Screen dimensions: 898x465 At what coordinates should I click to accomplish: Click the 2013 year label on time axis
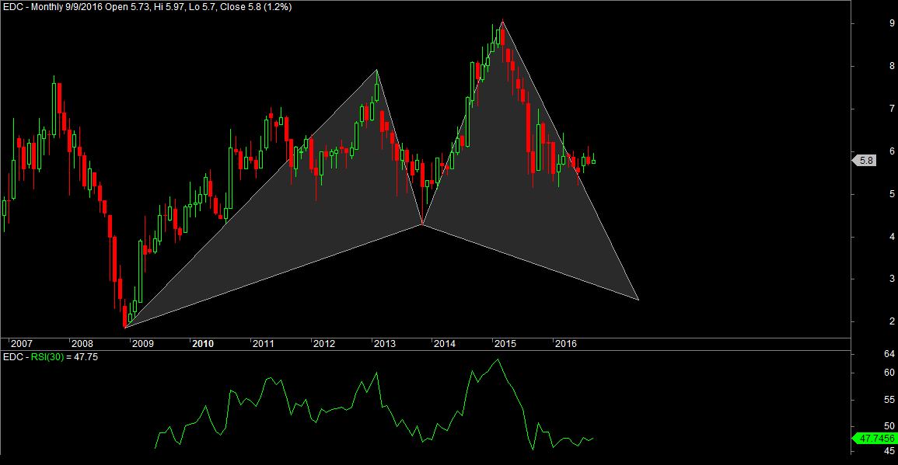click(x=384, y=344)
